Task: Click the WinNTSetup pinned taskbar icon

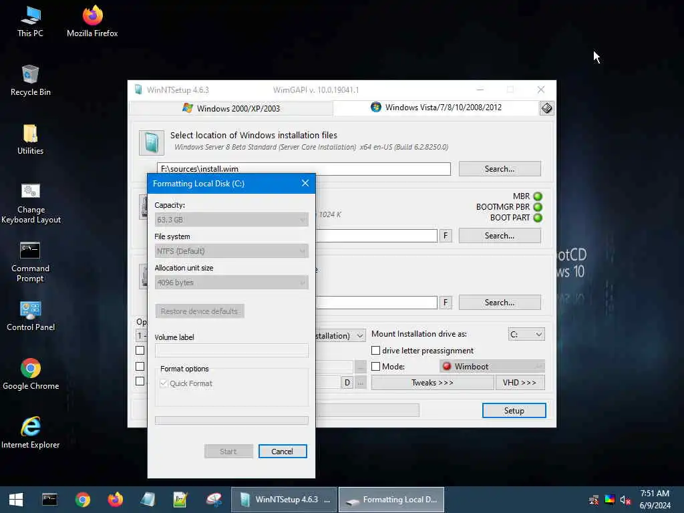Action: (148, 500)
